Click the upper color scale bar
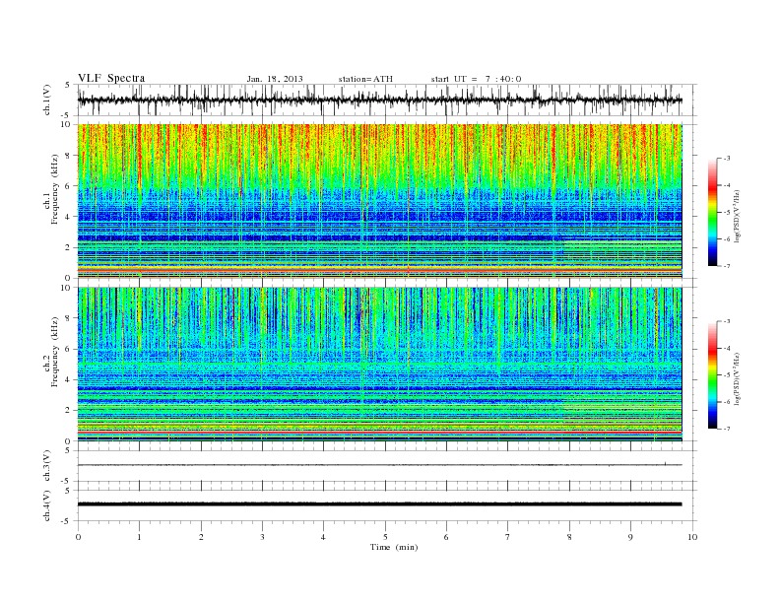780x603 pixels. tap(712, 212)
